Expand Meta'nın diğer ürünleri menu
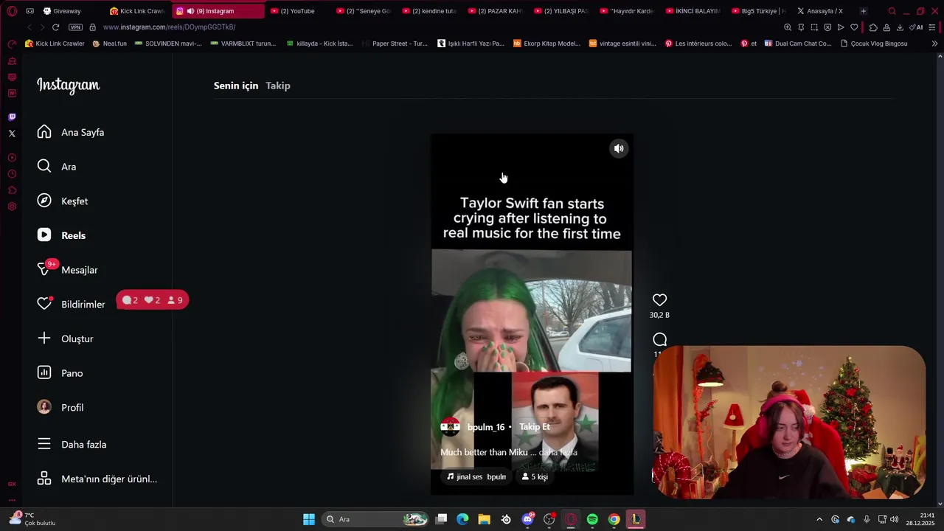Image resolution: width=944 pixels, height=531 pixels. (x=99, y=479)
